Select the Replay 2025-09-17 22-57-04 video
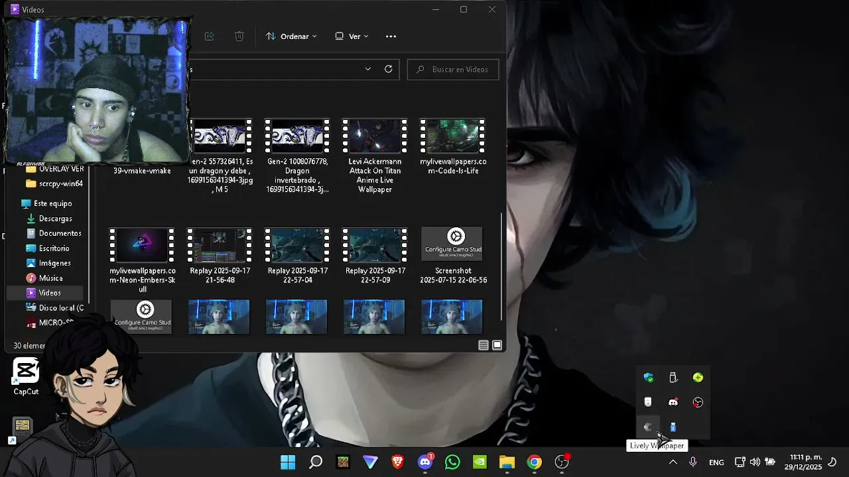The width and height of the screenshot is (849, 477). pyautogui.click(x=297, y=256)
